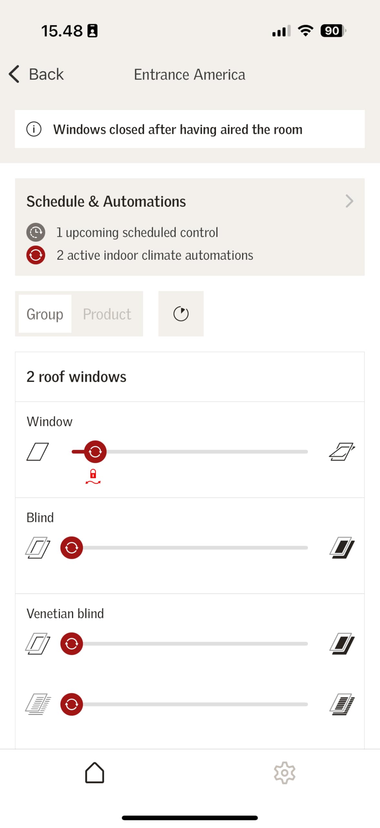Switch to the Group view

click(x=45, y=314)
